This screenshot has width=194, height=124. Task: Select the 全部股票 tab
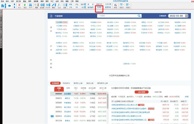coord(55,83)
